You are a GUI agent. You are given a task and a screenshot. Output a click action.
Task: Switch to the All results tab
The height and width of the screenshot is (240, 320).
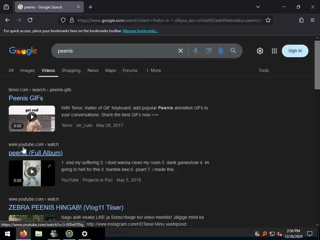pos(11,70)
